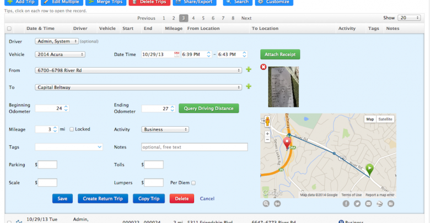Open the date picker calendar icon

[177, 54]
